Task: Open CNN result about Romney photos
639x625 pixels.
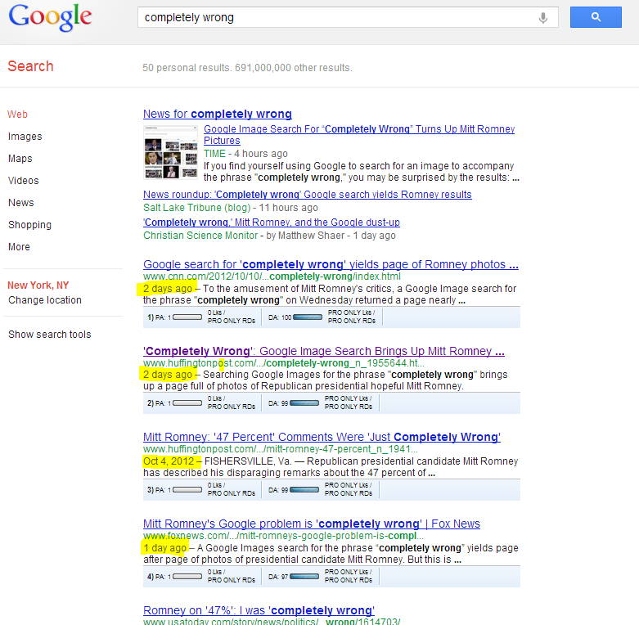Action: coord(331,264)
